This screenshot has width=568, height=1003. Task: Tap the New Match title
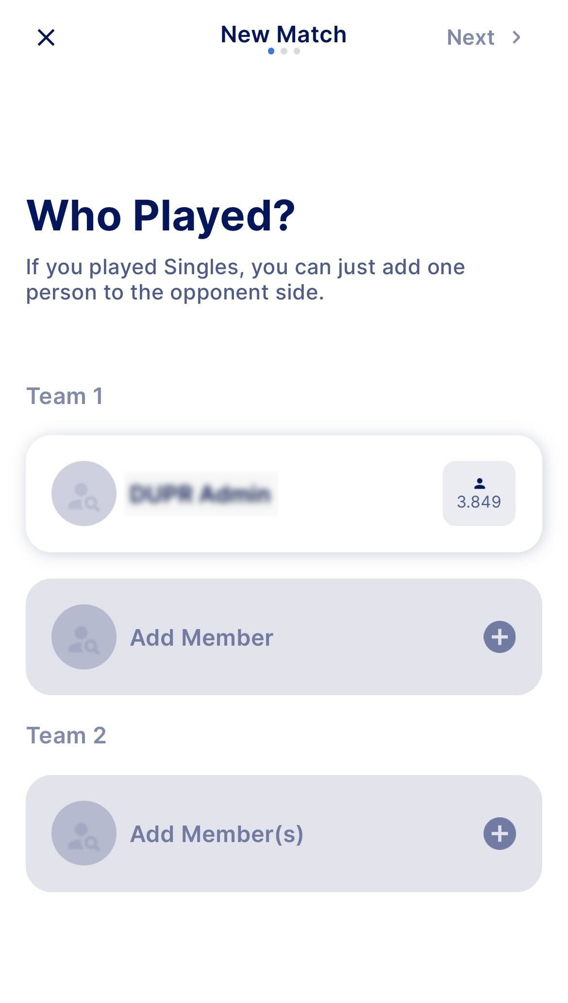coord(284,35)
